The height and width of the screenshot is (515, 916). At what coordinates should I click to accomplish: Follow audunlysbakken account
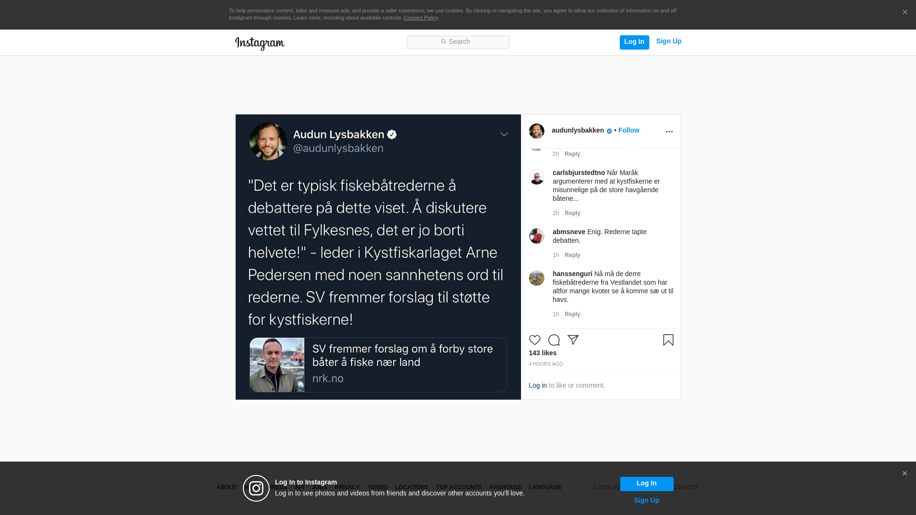tap(628, 130)
